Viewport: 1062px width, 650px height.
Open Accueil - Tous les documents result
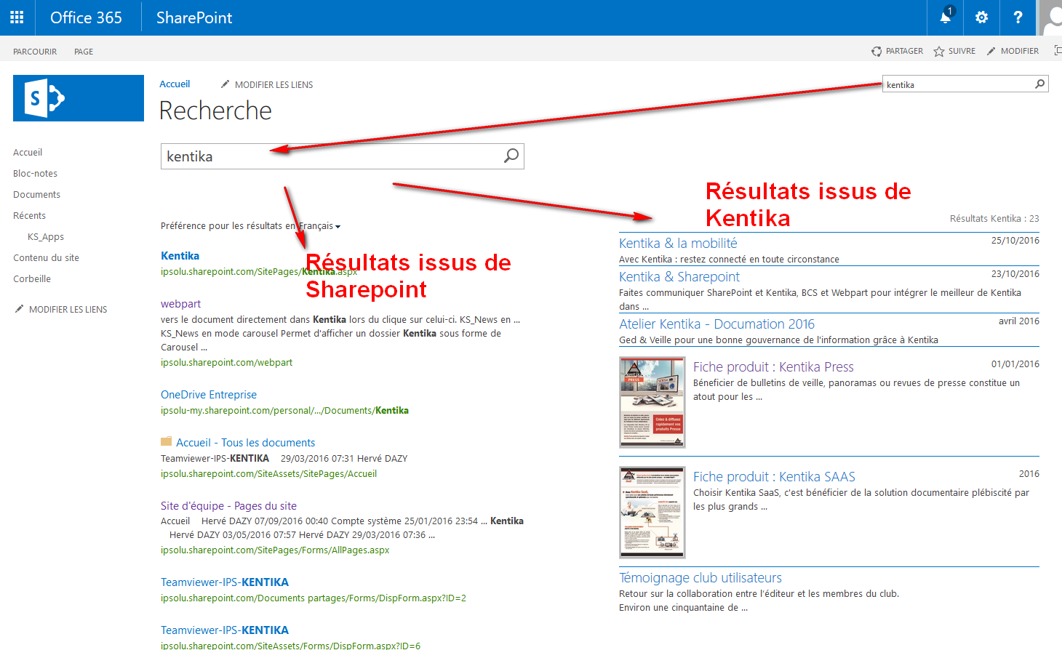coord(246,443)
